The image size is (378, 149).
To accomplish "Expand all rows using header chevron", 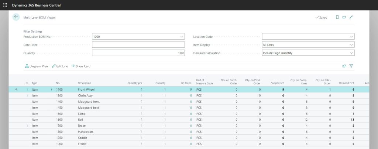I will click(x=27, y=83).
